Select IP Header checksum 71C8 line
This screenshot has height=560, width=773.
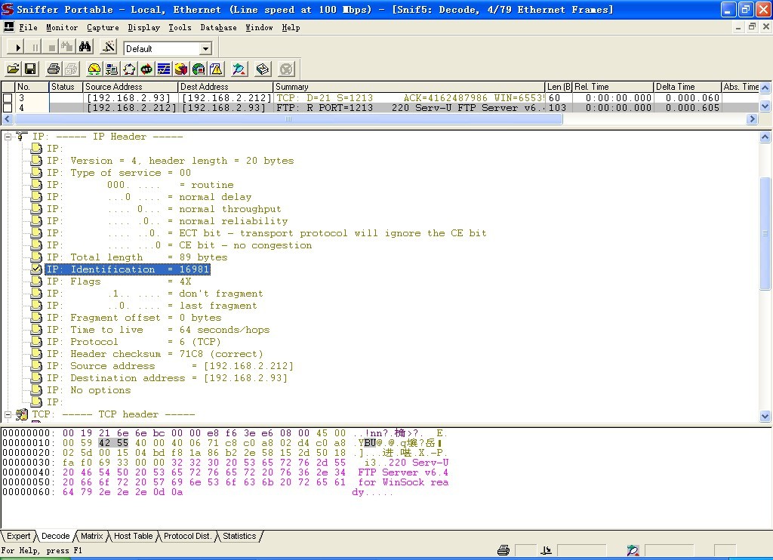pos(155,354)
